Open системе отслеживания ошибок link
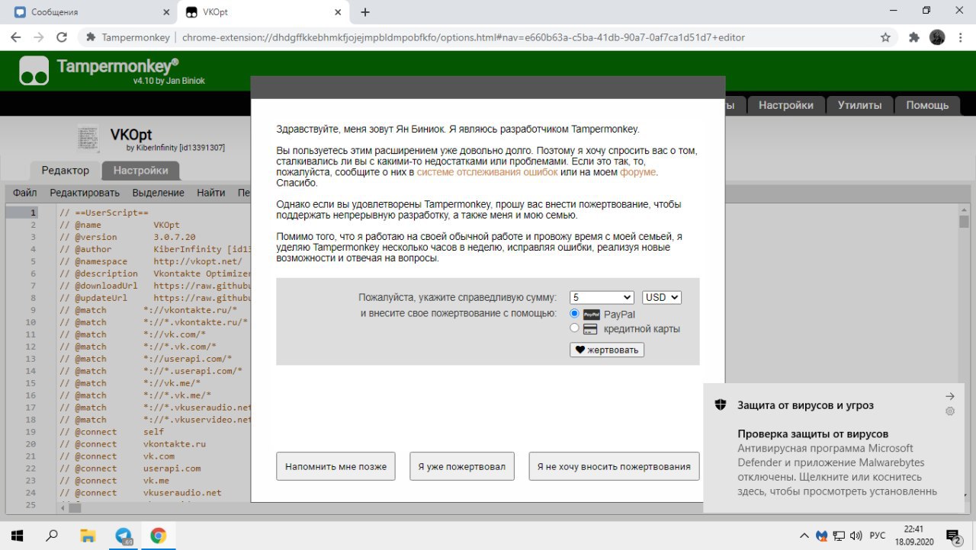Image resolution: width=976 pixels, height=550 pixels. 487,172
